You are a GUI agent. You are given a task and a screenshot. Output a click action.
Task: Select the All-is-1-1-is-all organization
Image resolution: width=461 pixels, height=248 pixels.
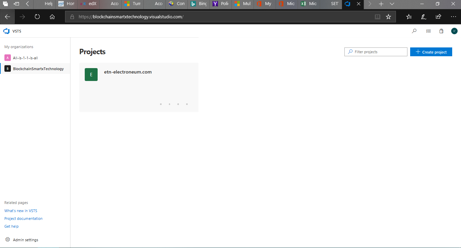tap(35, 58)
